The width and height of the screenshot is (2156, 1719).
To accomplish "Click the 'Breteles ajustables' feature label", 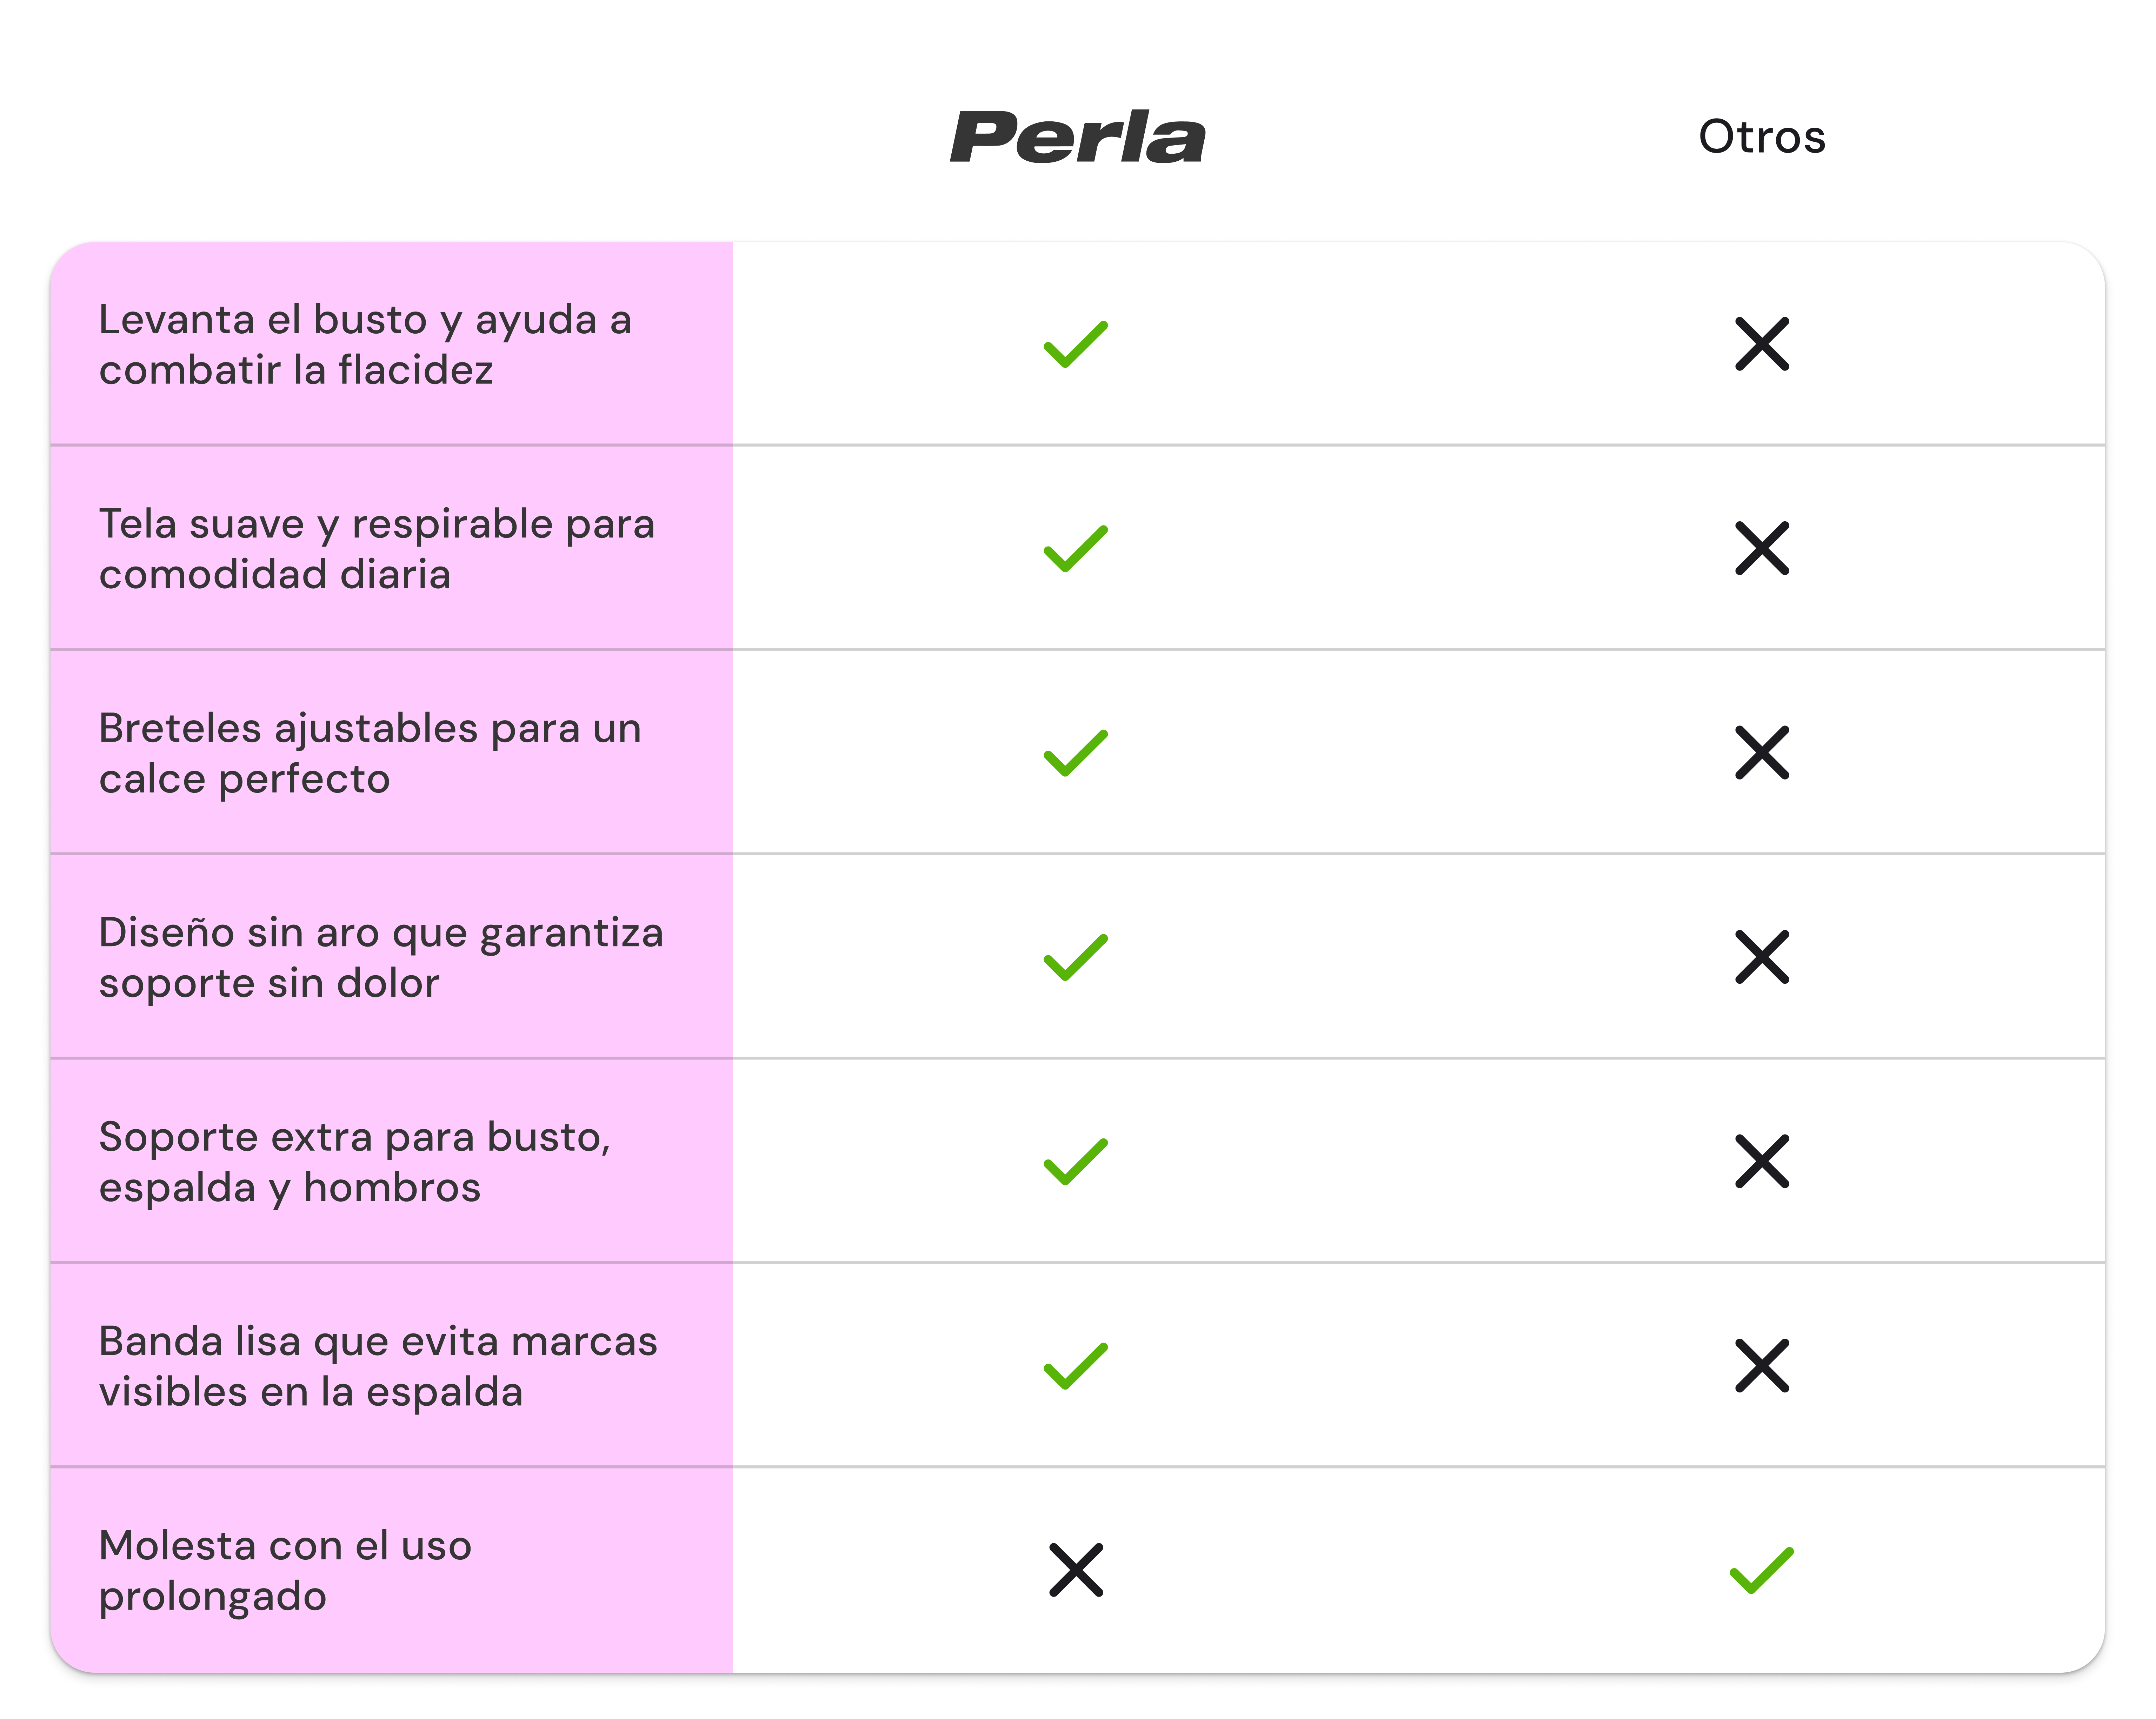I will 369,753.
